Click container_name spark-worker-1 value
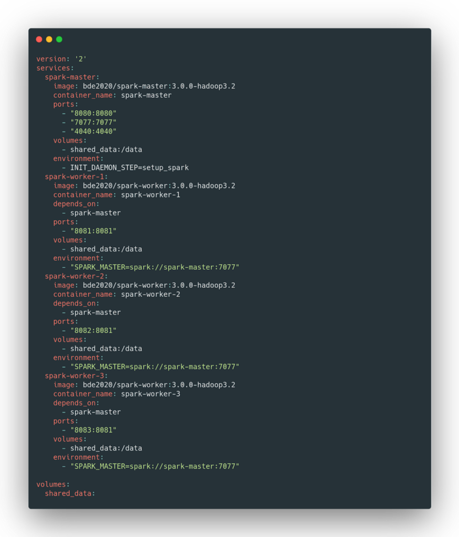The width and height of the screenshot is (459, 537). 151,195
